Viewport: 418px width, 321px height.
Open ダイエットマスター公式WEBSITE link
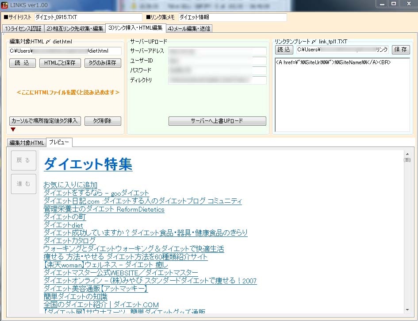pyautogui.click(x=121, y=273)
